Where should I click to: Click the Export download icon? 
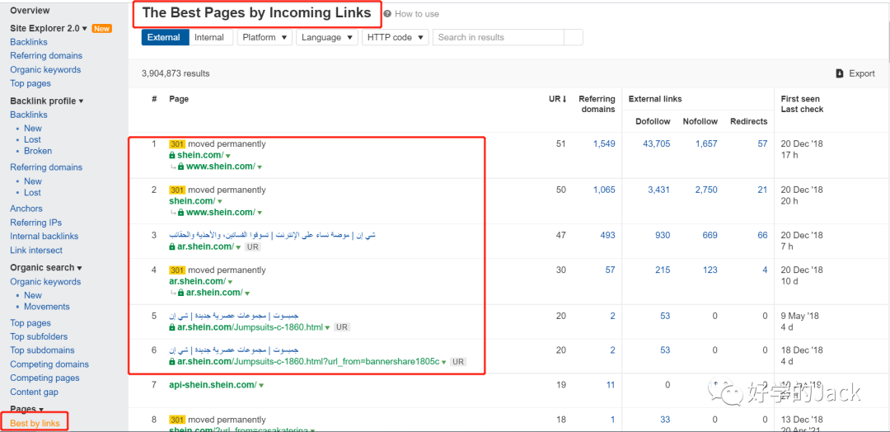click(x=840, y=74)
